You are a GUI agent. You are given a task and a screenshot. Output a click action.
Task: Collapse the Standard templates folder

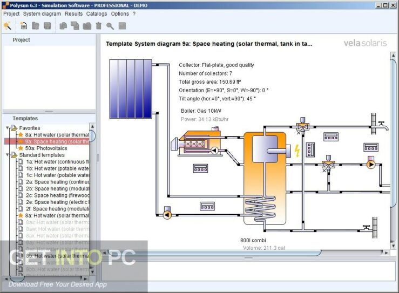click(8, 155)
